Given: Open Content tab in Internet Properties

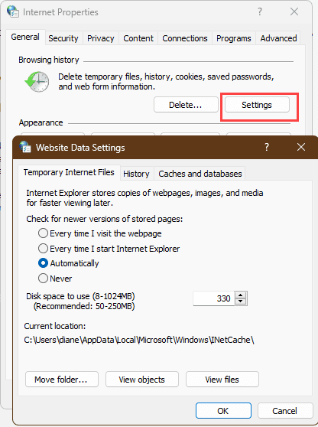Looking at the screenshot, I should [x=138, y=38].
